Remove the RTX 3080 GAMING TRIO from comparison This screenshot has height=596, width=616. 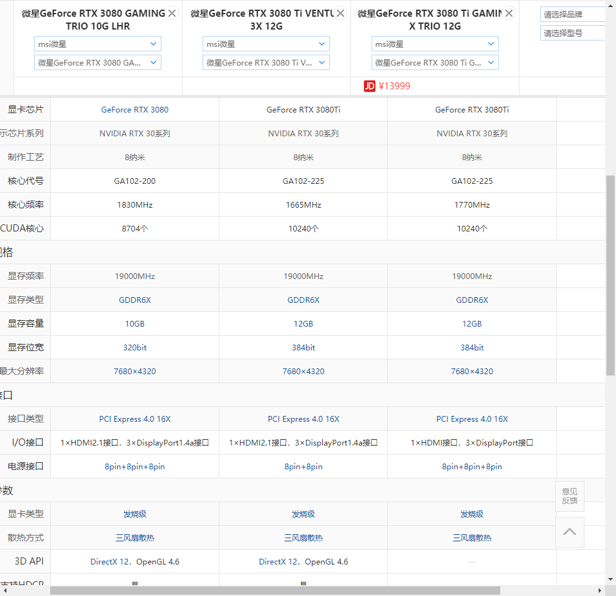[170, 12]
